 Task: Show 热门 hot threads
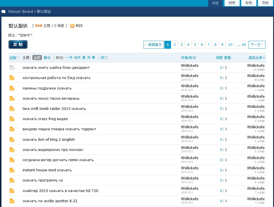coord(104,58)
